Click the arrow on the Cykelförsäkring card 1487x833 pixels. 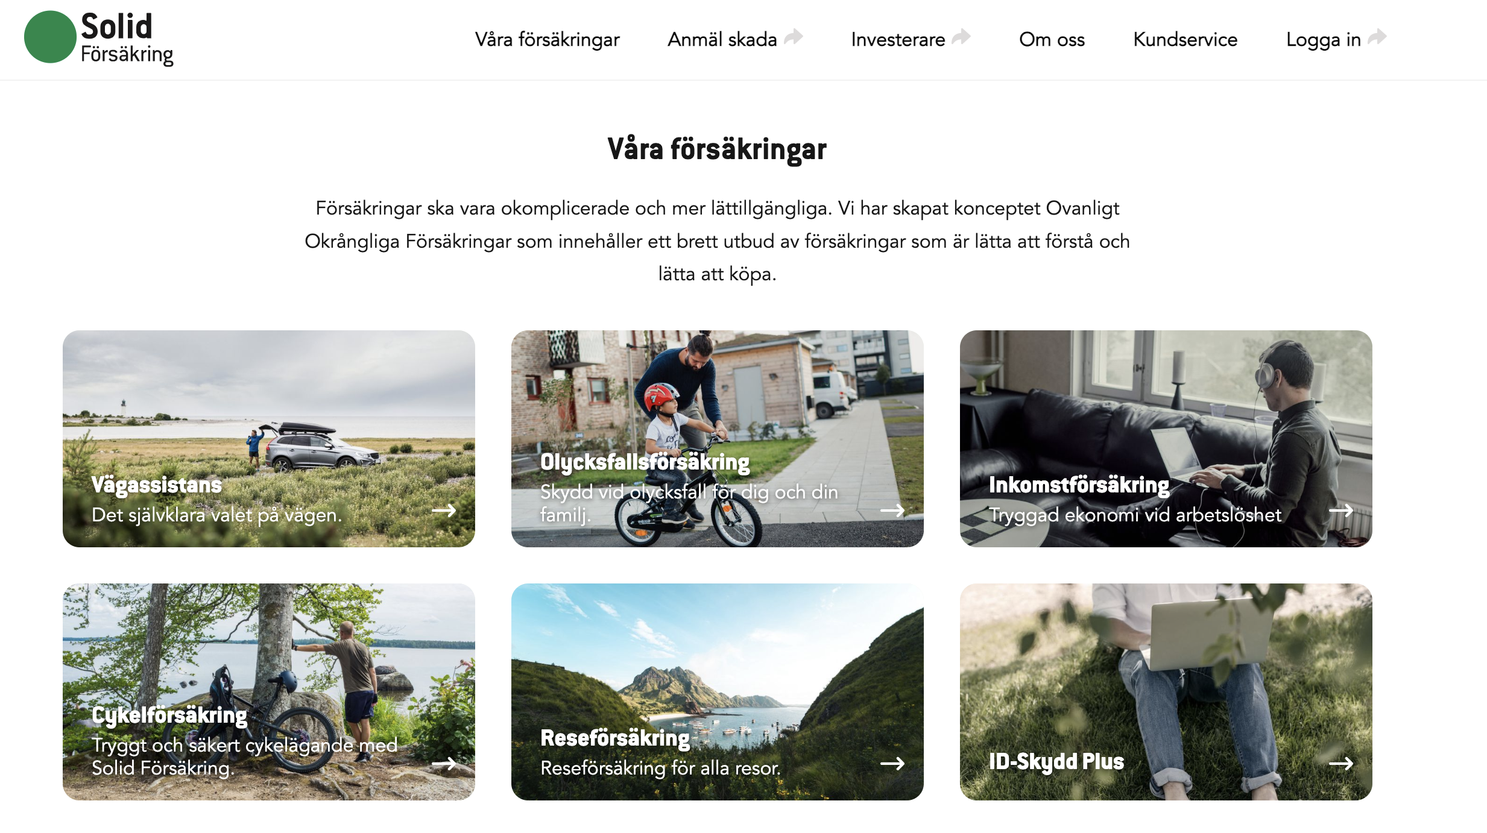(x=444, y=764)
